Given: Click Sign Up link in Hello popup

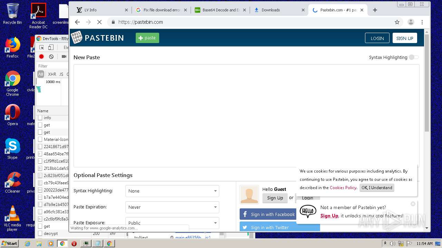Looking at the screenshot, I should [x=329, y=216].
